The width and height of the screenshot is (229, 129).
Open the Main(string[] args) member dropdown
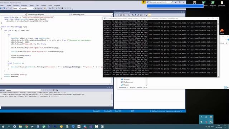click(92, 14)
